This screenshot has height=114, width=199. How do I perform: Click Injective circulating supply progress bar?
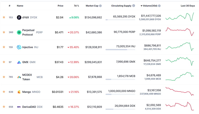(120, 50)
